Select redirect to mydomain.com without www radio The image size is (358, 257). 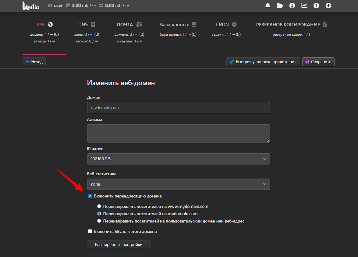pos(99,214)
